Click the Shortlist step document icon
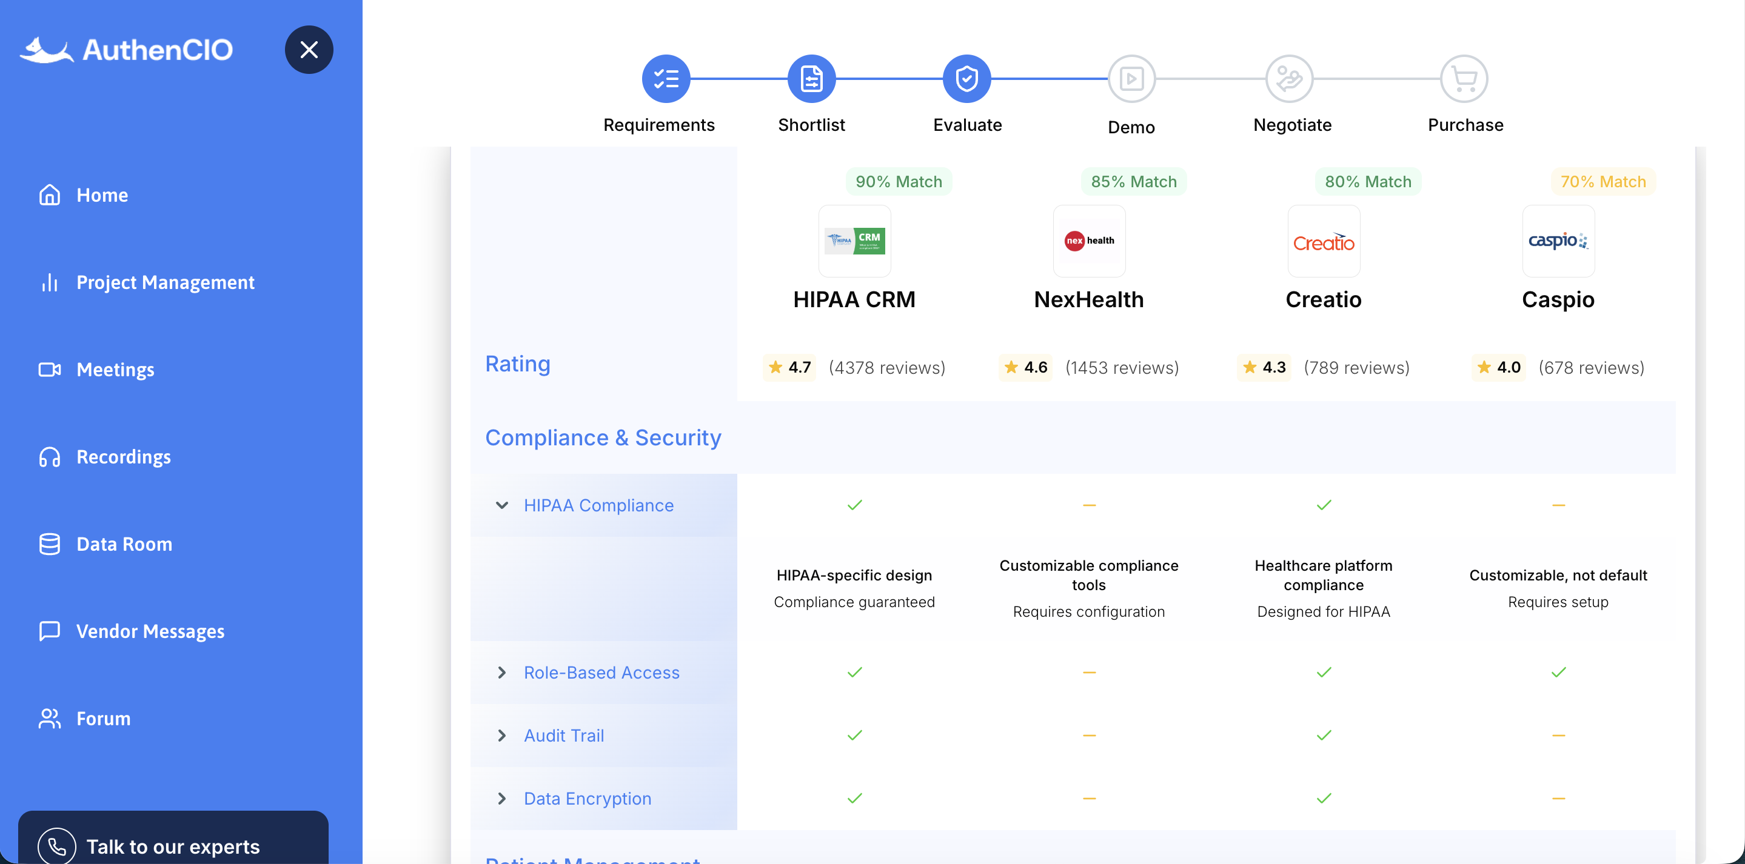The image size is (1745, 864). [x=811, y=79]
